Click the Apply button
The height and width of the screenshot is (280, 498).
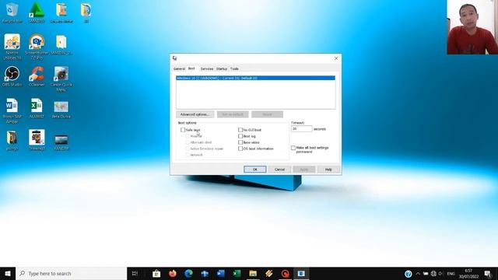(x=304, y=170)
